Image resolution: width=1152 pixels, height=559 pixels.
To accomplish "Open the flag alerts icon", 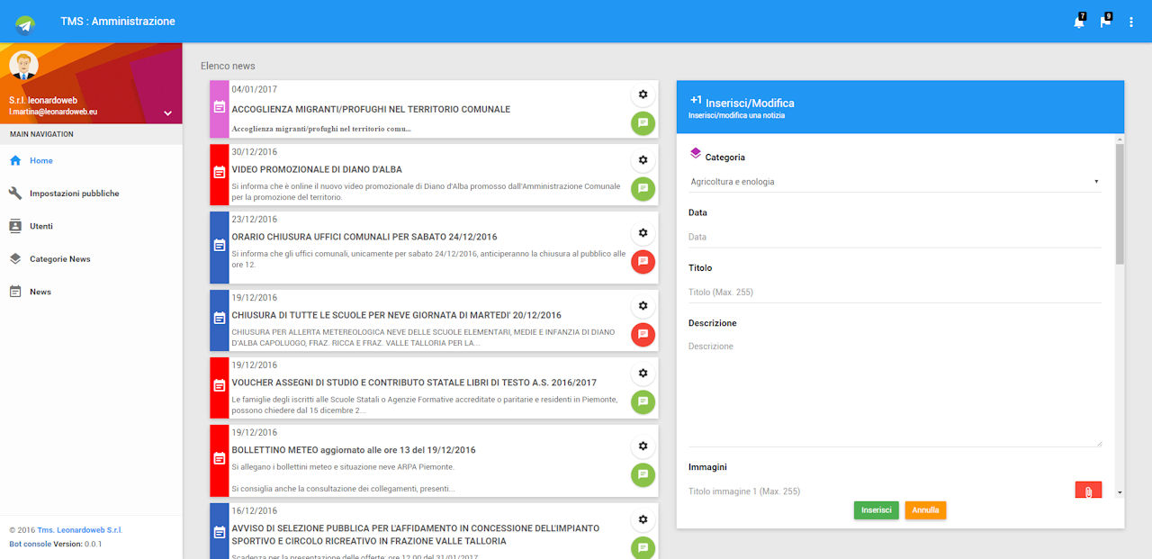I will click(x=1104, y=22).
